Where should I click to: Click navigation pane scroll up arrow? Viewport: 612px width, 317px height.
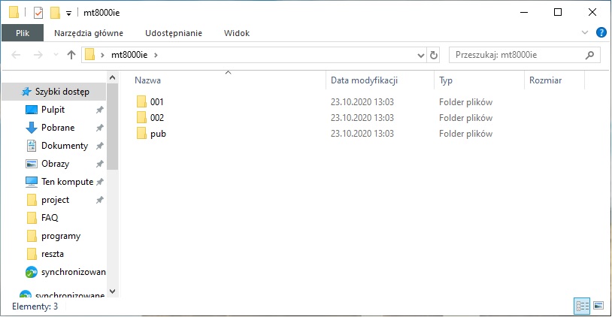[x=113, y=77]
